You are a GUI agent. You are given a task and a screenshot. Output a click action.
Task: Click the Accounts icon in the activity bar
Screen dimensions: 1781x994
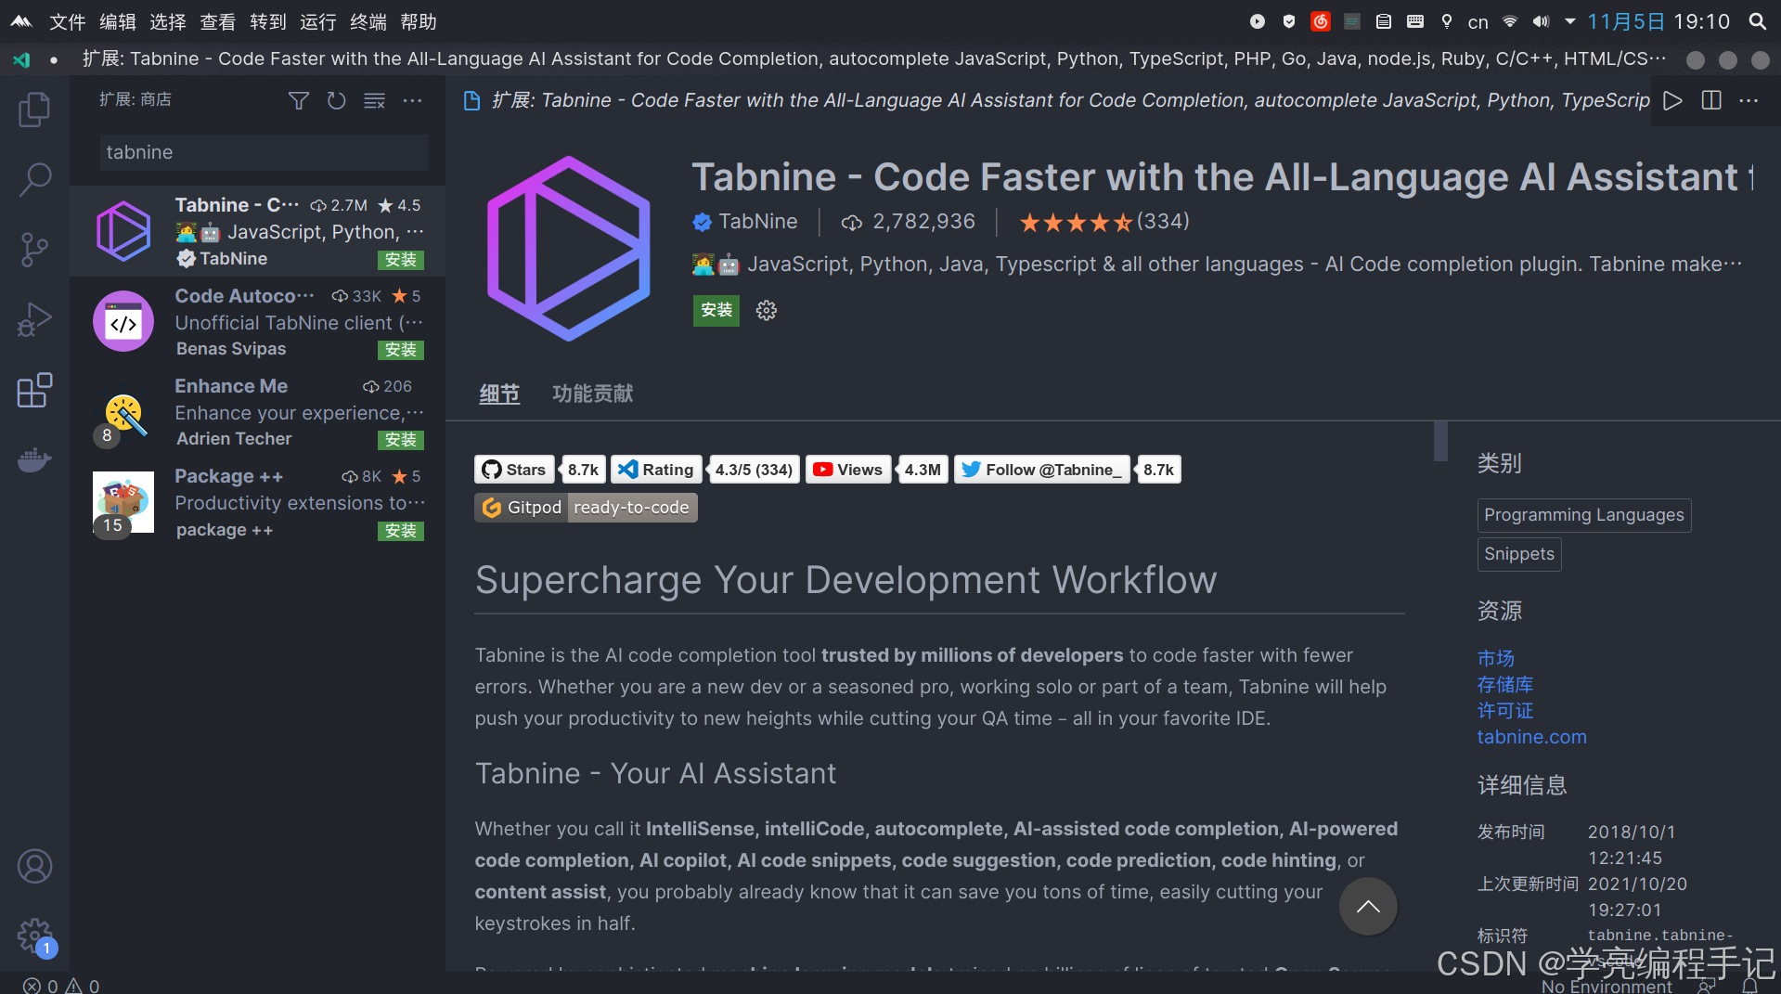35,866
